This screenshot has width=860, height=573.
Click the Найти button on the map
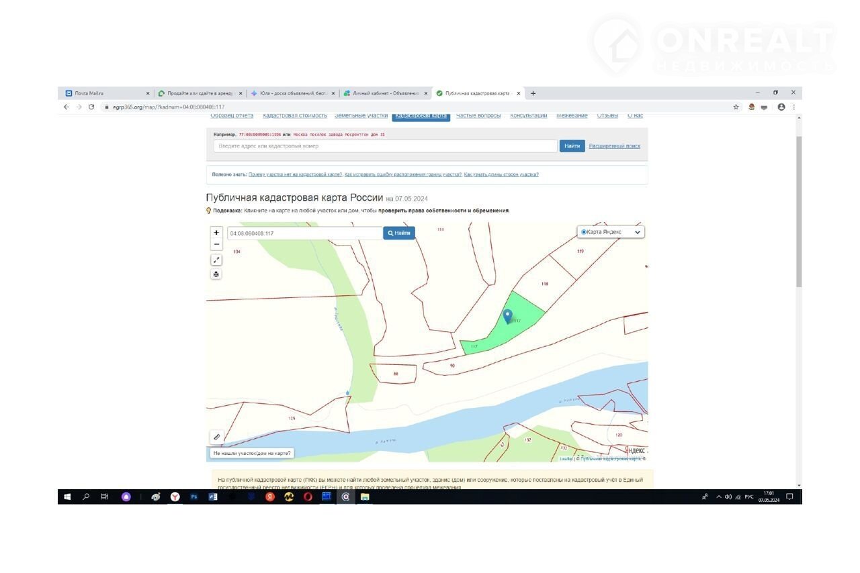coord(399,233)
